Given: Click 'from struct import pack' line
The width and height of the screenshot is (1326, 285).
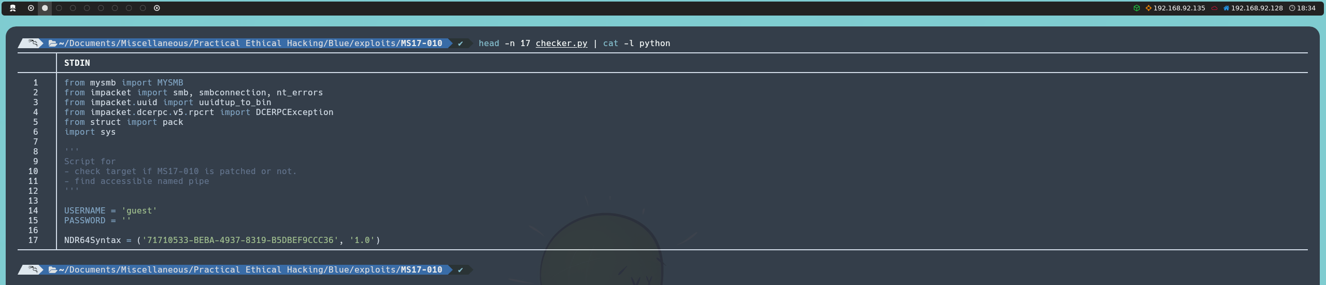Looking at the screenshot, I should point(123,122).
